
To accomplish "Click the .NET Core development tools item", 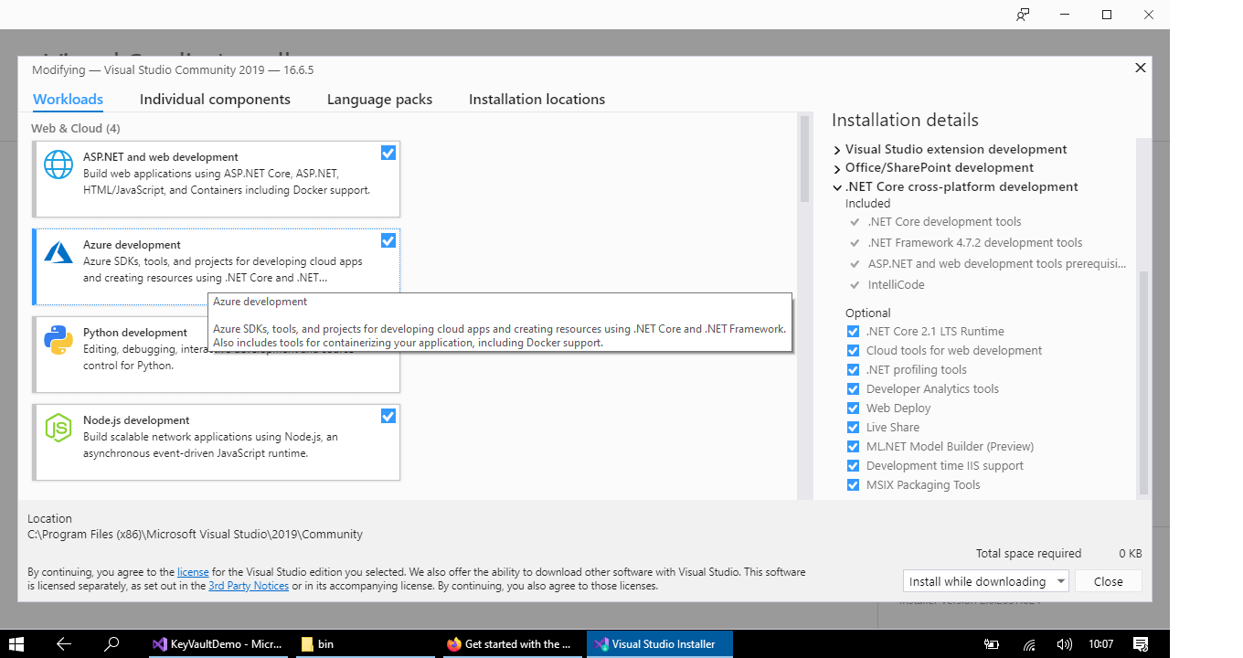I will pos(944,221).
